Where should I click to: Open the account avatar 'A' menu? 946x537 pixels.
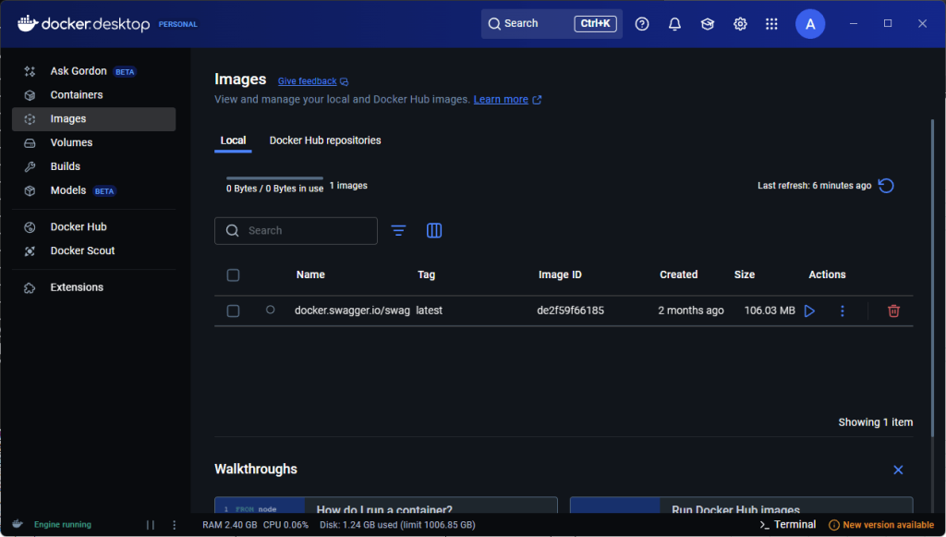pyautogui.click(x=810, y=24)
